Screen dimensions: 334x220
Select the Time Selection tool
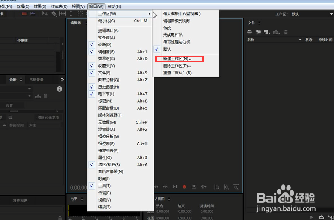point(71,14)
